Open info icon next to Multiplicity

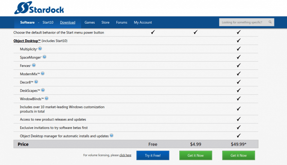tap(40, 49)
